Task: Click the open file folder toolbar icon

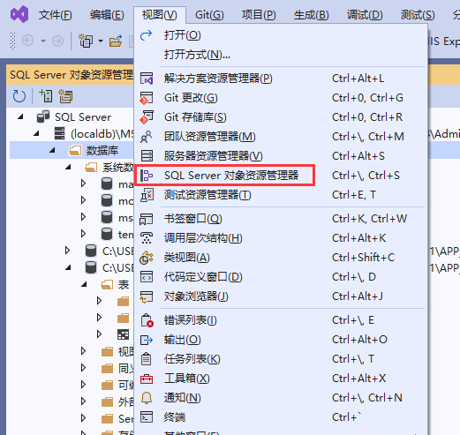Action: click(x=116, y=41)
